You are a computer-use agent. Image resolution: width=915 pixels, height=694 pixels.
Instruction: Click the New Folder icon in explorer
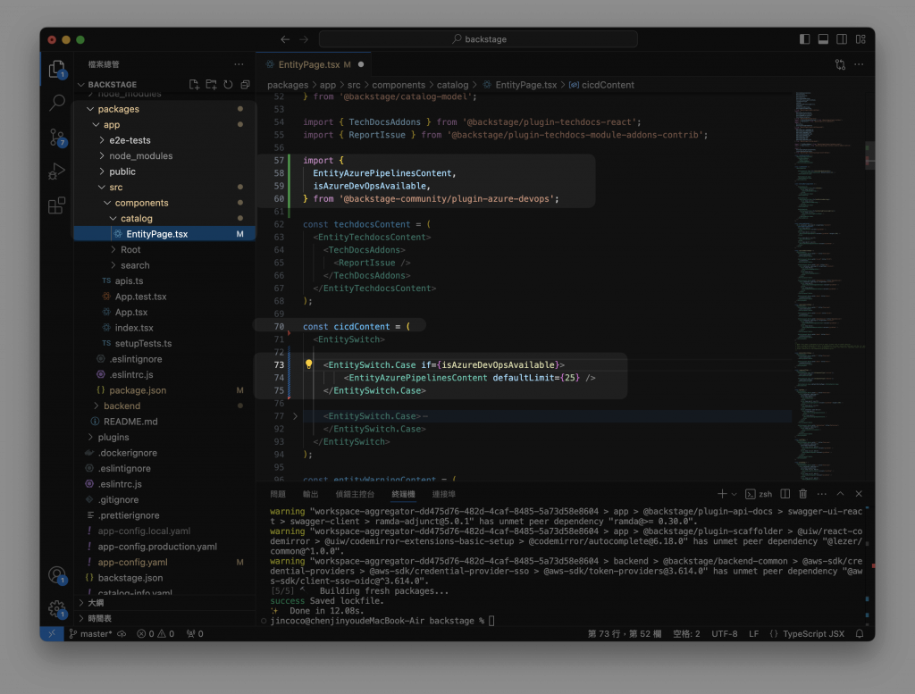pos(211,85)
